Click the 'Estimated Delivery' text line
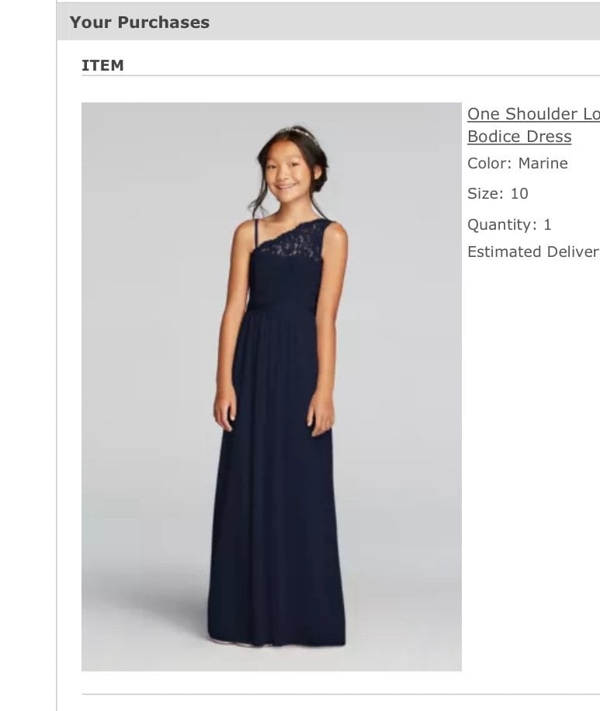 [533, 251]
